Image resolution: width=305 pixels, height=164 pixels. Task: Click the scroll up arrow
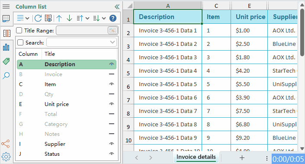302,5
